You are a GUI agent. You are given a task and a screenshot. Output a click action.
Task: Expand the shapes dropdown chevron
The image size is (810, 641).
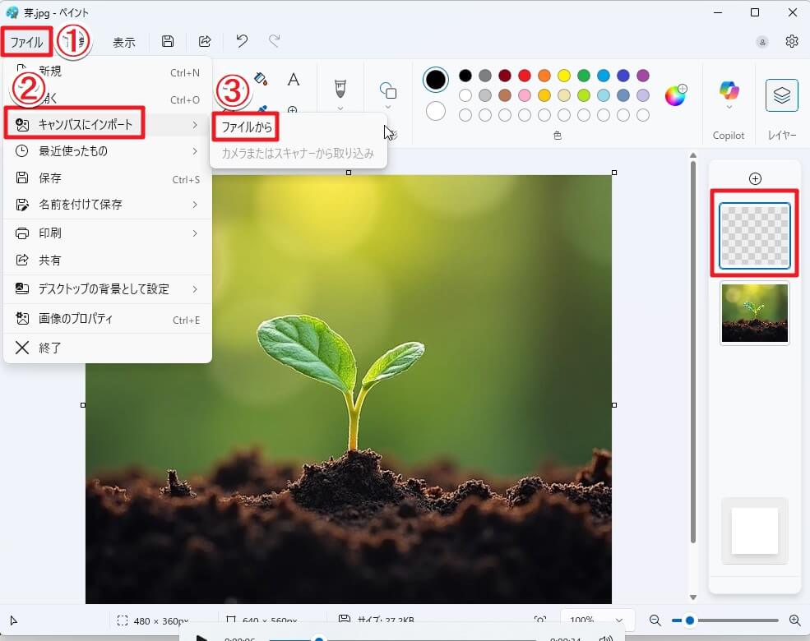tap(388, 108)
